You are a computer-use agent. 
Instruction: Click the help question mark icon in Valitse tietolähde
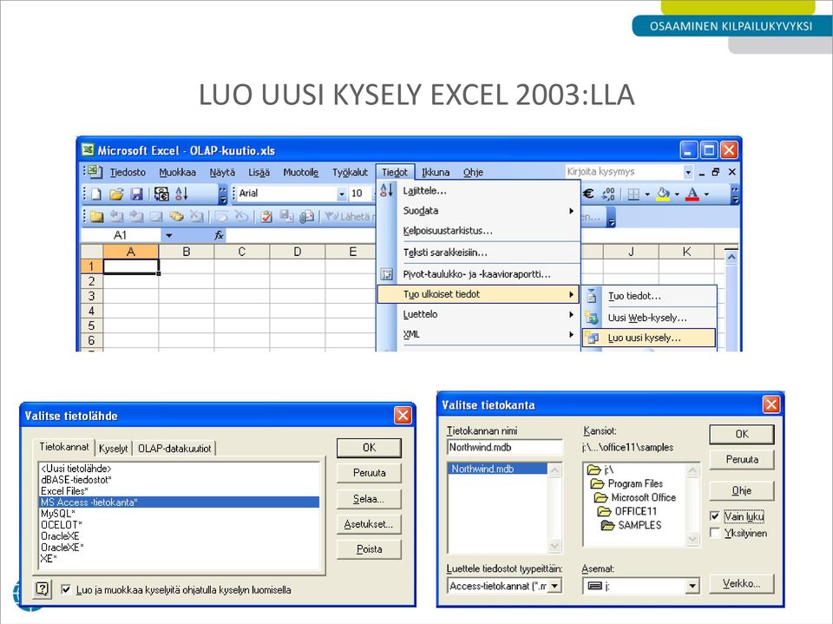[43, 589]
